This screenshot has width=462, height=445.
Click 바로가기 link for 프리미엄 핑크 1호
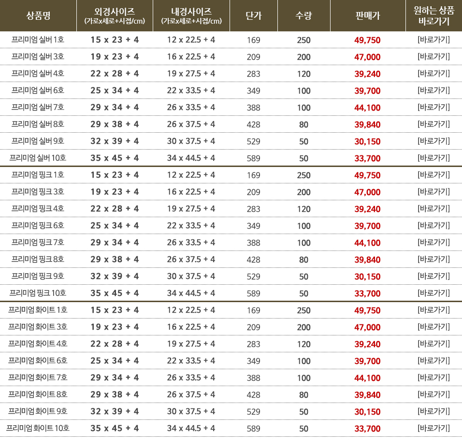click(433, 175)
